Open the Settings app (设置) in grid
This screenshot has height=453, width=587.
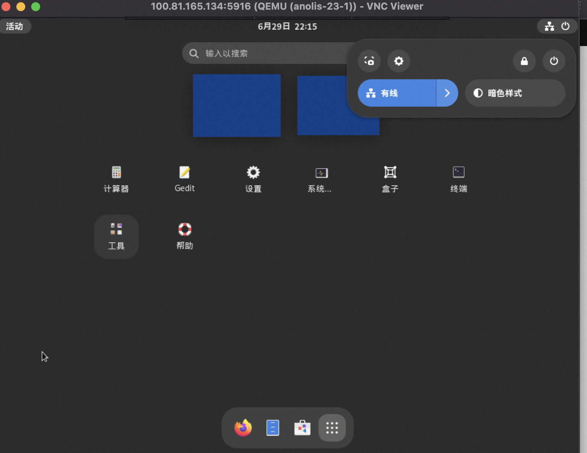pyautogui.click(x=253, y=179)
